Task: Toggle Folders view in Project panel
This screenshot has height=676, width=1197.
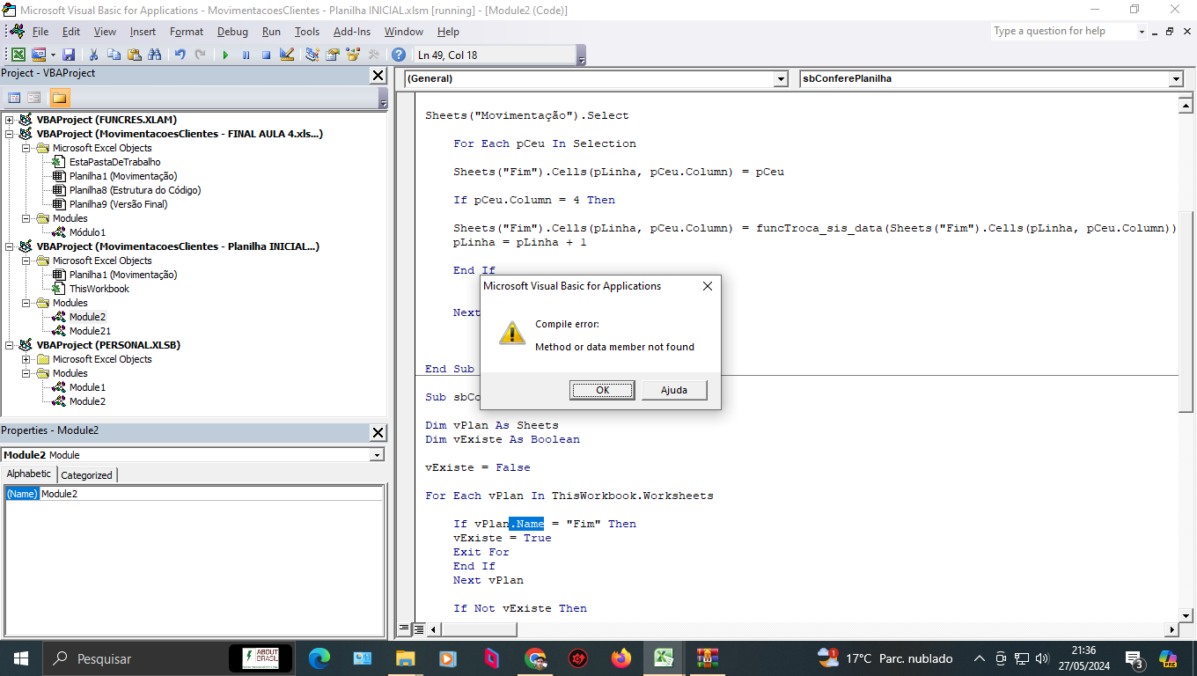Action: 59,98
